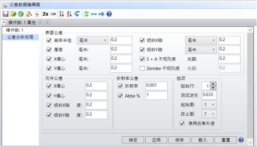Click the help icon beside 重置 button

(x=241, y=140)
